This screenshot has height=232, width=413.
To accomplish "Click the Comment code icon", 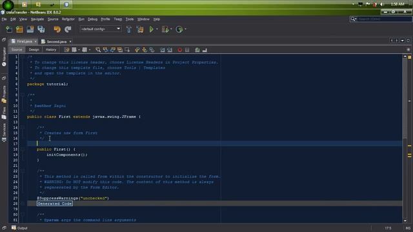I will [x=197, y=50].
